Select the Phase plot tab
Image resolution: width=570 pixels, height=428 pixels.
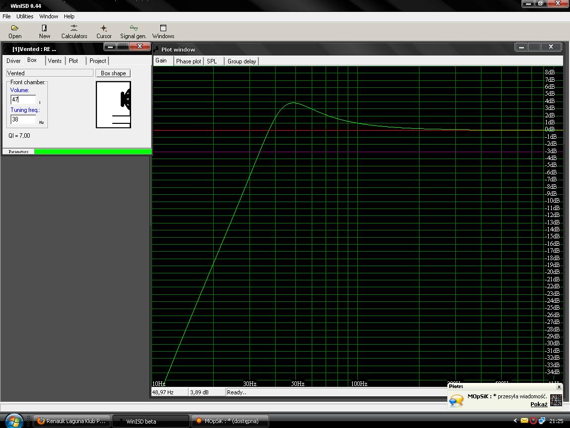[x=189, y=61]
